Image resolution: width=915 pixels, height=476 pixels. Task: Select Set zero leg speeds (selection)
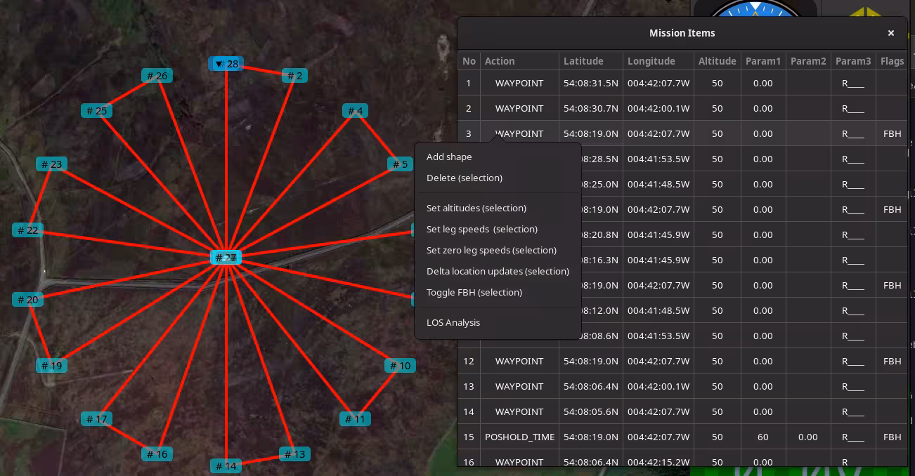[491, 250]
